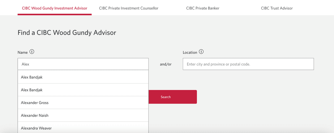Click the Location field label text
The height and width of the screenshot is (133, 334).
[x=190, y=52]
